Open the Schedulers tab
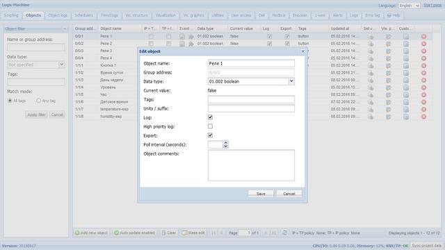The width and height of the screenshot is (445, 250). click(x=83, y=15)
